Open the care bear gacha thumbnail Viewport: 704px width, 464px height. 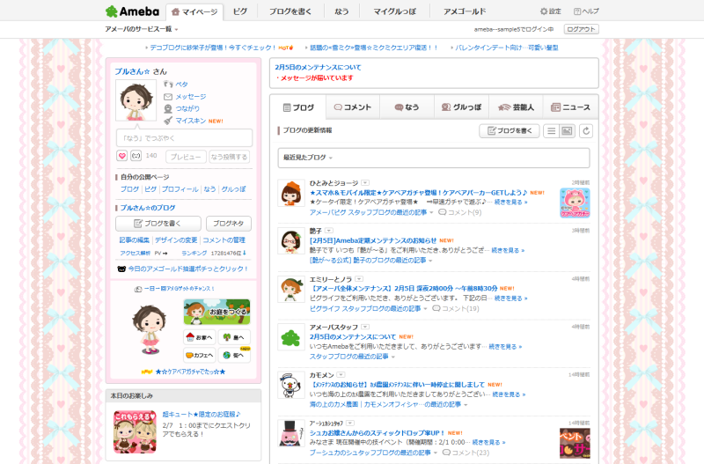[575, 203]
